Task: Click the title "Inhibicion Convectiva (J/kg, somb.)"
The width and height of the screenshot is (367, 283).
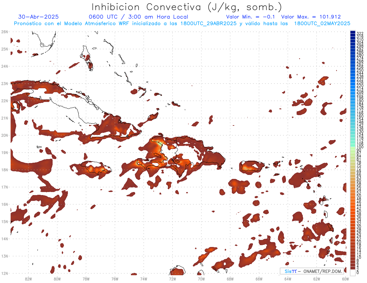Action: [x=187, y=7]
